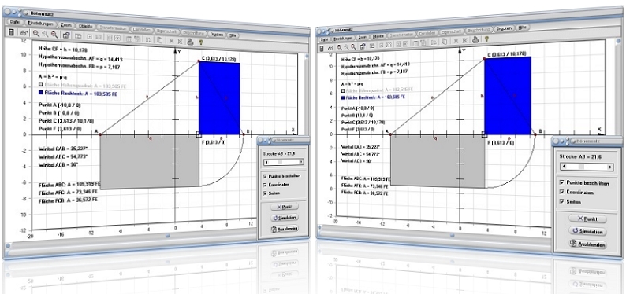Click light bulb icon in left window toolbar
This screenshot has width=626, height=294.
(x=201, y=41)
